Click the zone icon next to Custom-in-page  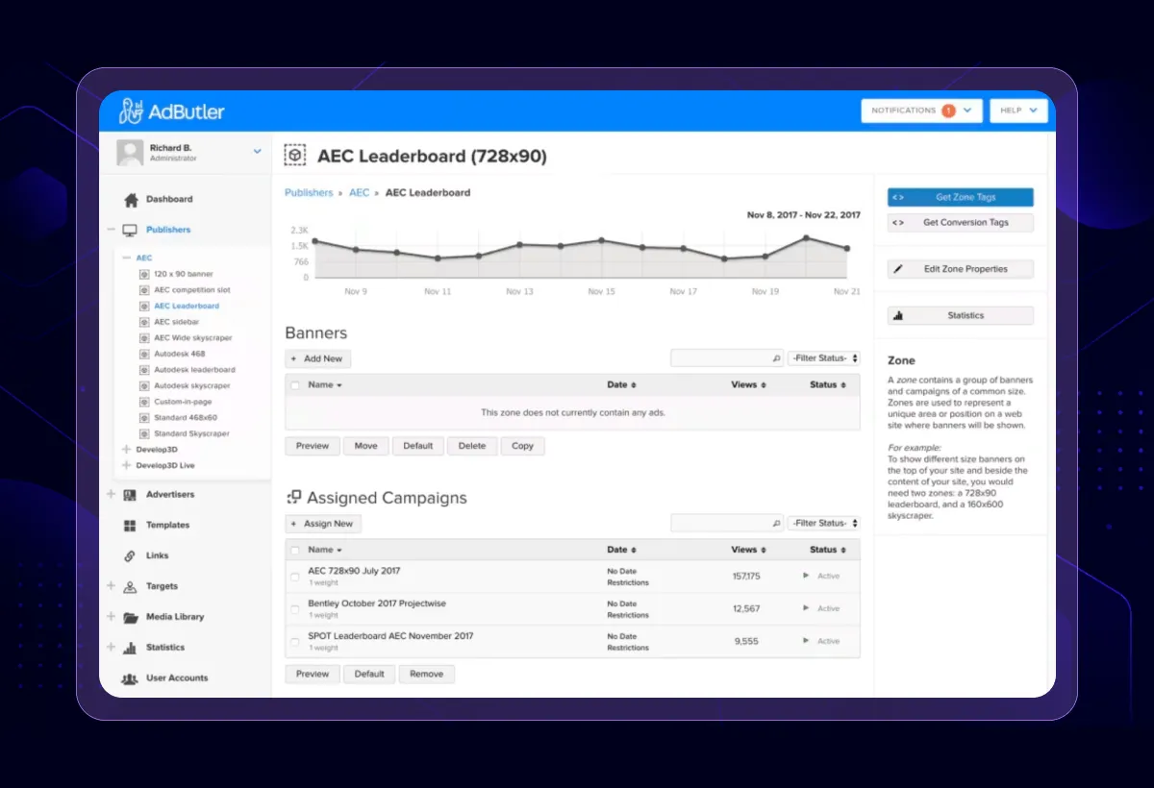[x=144, y=402]
